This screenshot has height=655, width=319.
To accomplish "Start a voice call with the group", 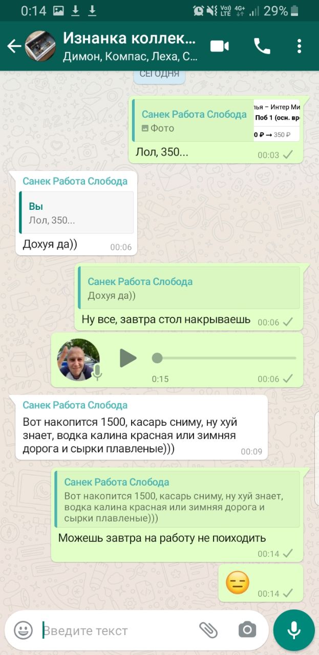I will click(262, 47).
